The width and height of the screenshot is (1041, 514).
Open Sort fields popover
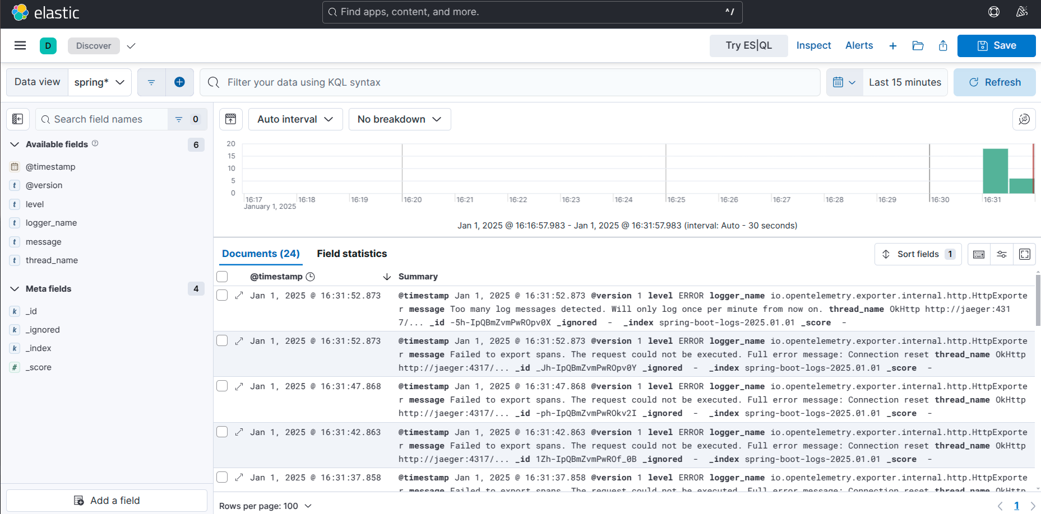[918, 254]
